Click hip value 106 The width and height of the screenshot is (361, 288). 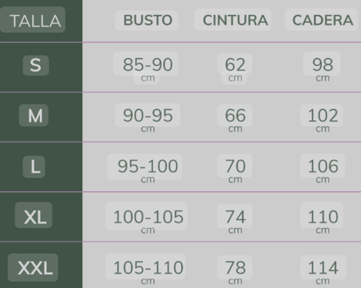coord(322,167)
